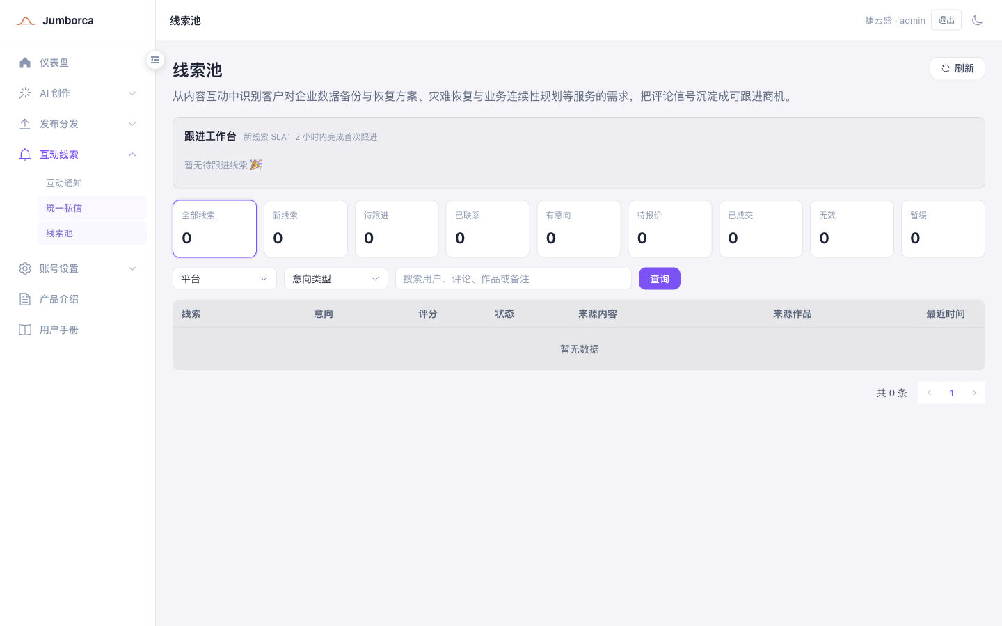
Task: Collapse the sidebar with the menu toggle icon
Action: click(155, 60)
